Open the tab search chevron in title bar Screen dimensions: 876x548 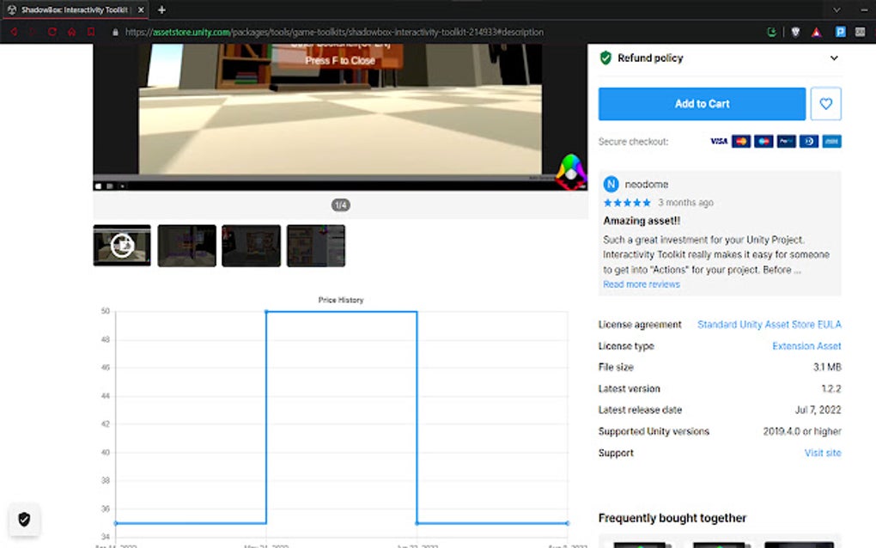(x=836, y=9)
